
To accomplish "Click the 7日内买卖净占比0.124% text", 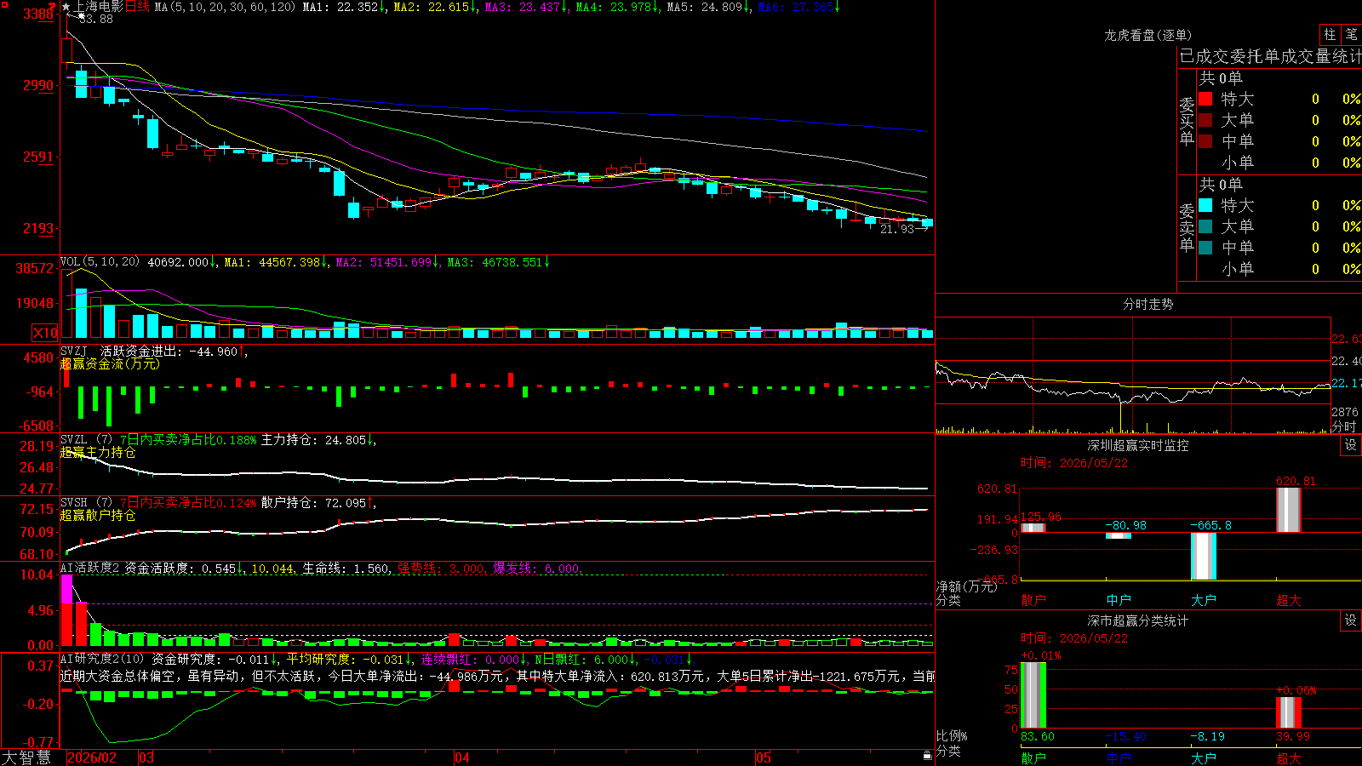I will click(x=187, y=503).
